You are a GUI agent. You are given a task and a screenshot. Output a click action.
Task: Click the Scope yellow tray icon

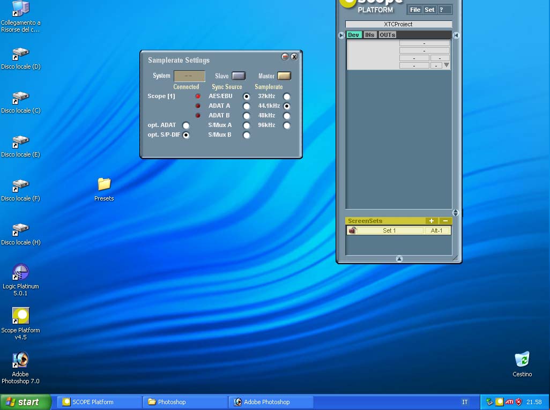pos(500,402)
